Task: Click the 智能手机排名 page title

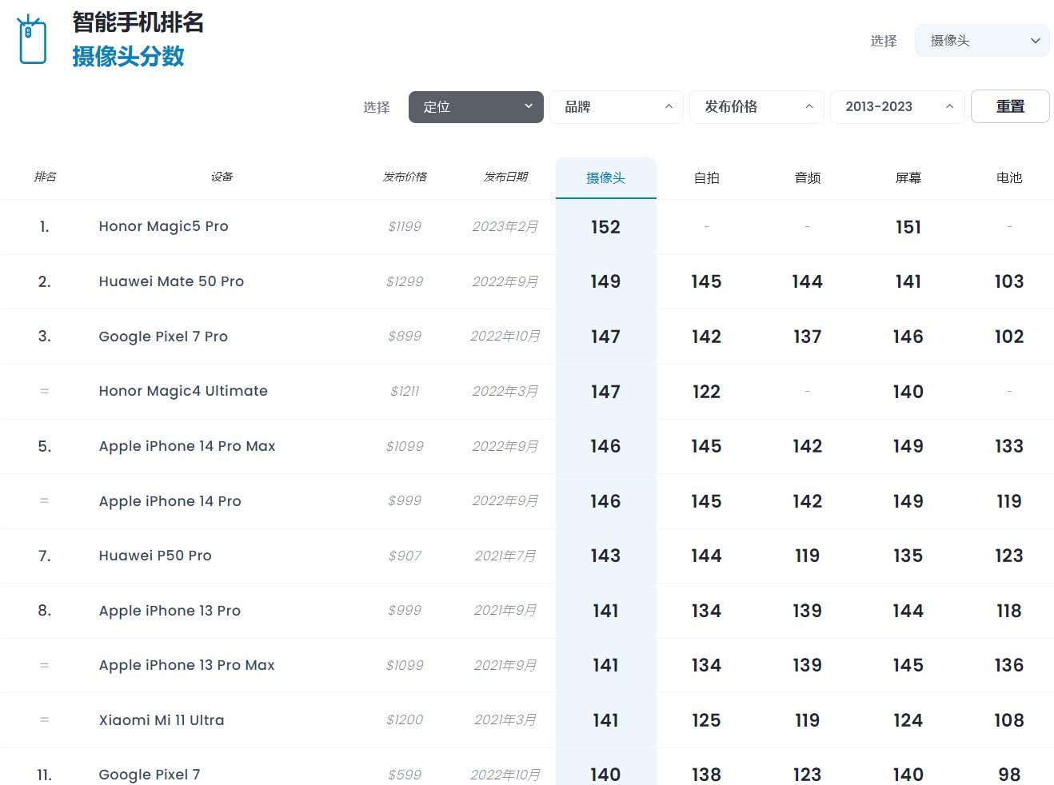Action: point(138,22)
